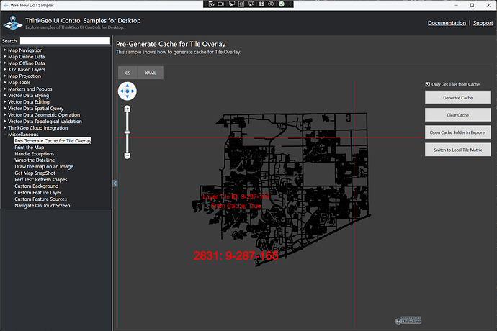Expand the Map Tools node
The width and height of the screenshot is (497, 331).
pyautogui.click(x=5, y=82)
